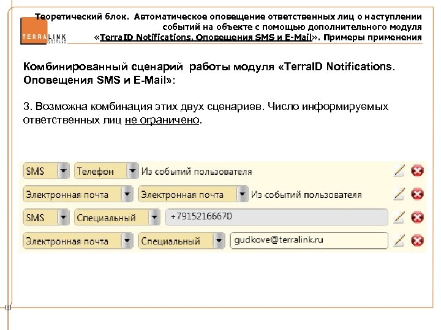This screenshot has width=441, height=330.
Task: Click 'Из событий пользователя' text in SMS row
Action: [197, 171]
